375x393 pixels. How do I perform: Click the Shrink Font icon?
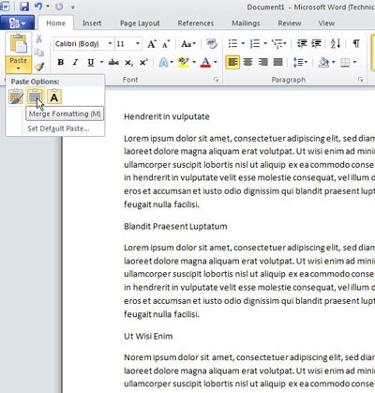[166, 44]
